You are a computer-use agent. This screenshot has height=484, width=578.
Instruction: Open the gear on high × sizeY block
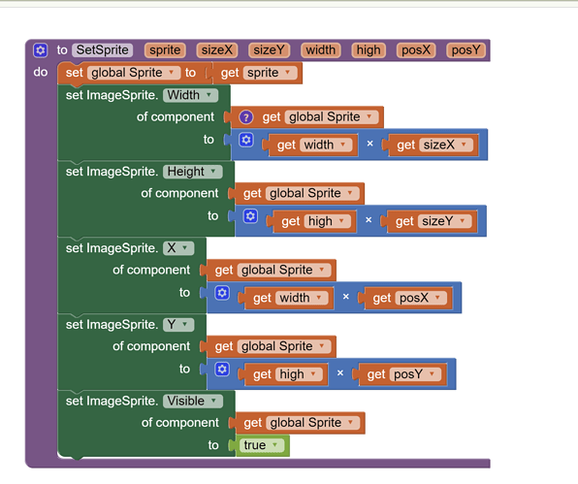pyautogui.click(x=250, y=216)
